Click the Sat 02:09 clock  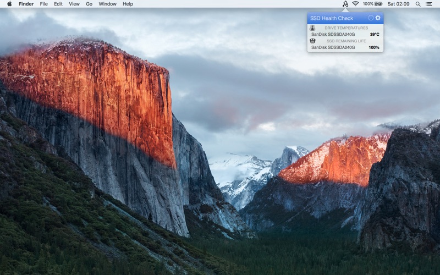tap(398, 4)
